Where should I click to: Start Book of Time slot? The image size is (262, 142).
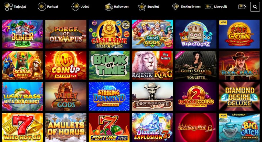(x=109, y=65)
